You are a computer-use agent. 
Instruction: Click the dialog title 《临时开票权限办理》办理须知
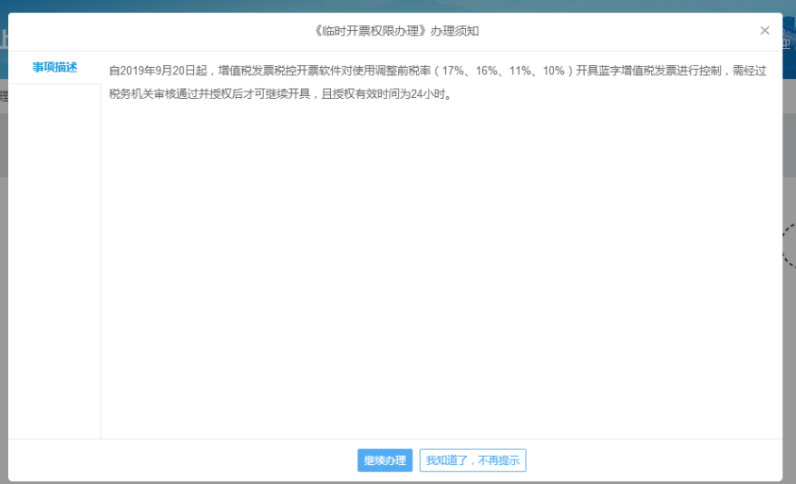[395, 31]
